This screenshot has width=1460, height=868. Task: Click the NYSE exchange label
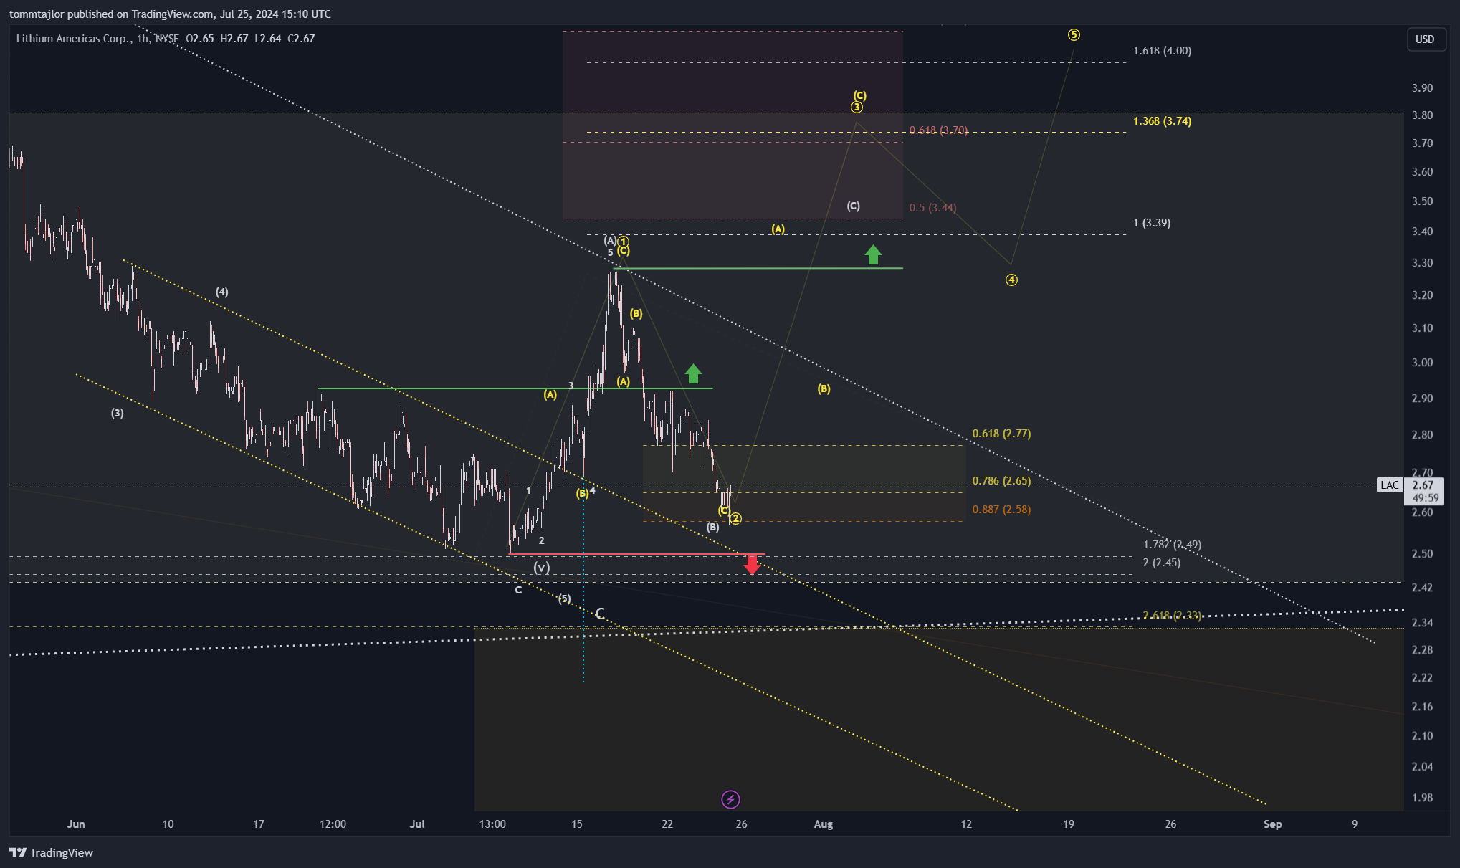click(167, 39)
